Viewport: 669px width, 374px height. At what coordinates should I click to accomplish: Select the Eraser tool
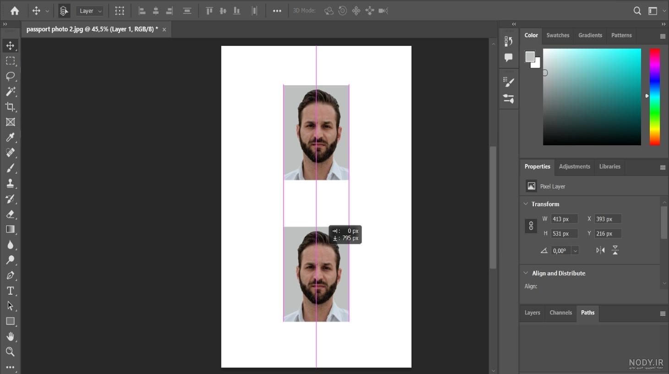[x=10, y=214]
